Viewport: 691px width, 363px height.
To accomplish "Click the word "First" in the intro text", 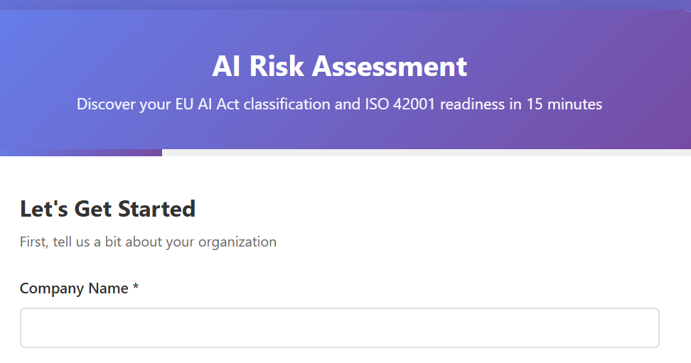I will coord(34,242).
